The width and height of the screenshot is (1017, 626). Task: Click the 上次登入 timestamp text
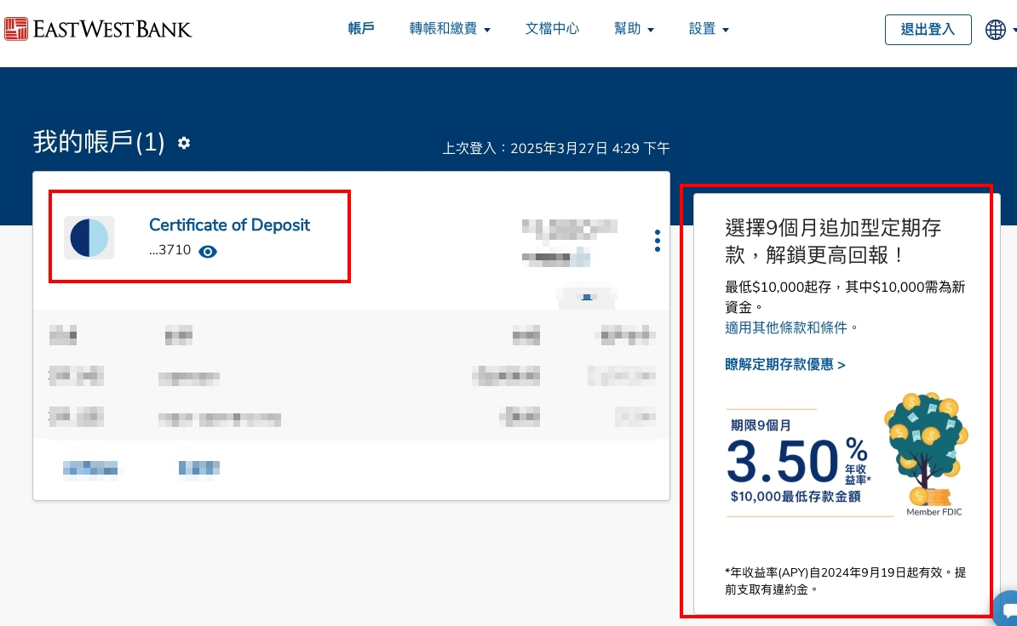[x=556, y=148]
